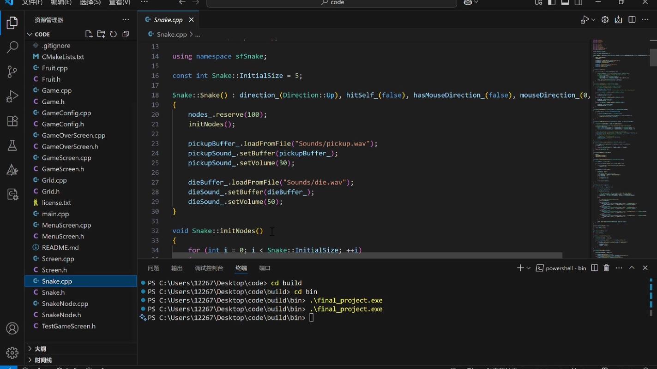
Task: Toggle primary sidebar layout in the title bar
Action: tap(552, 2)
